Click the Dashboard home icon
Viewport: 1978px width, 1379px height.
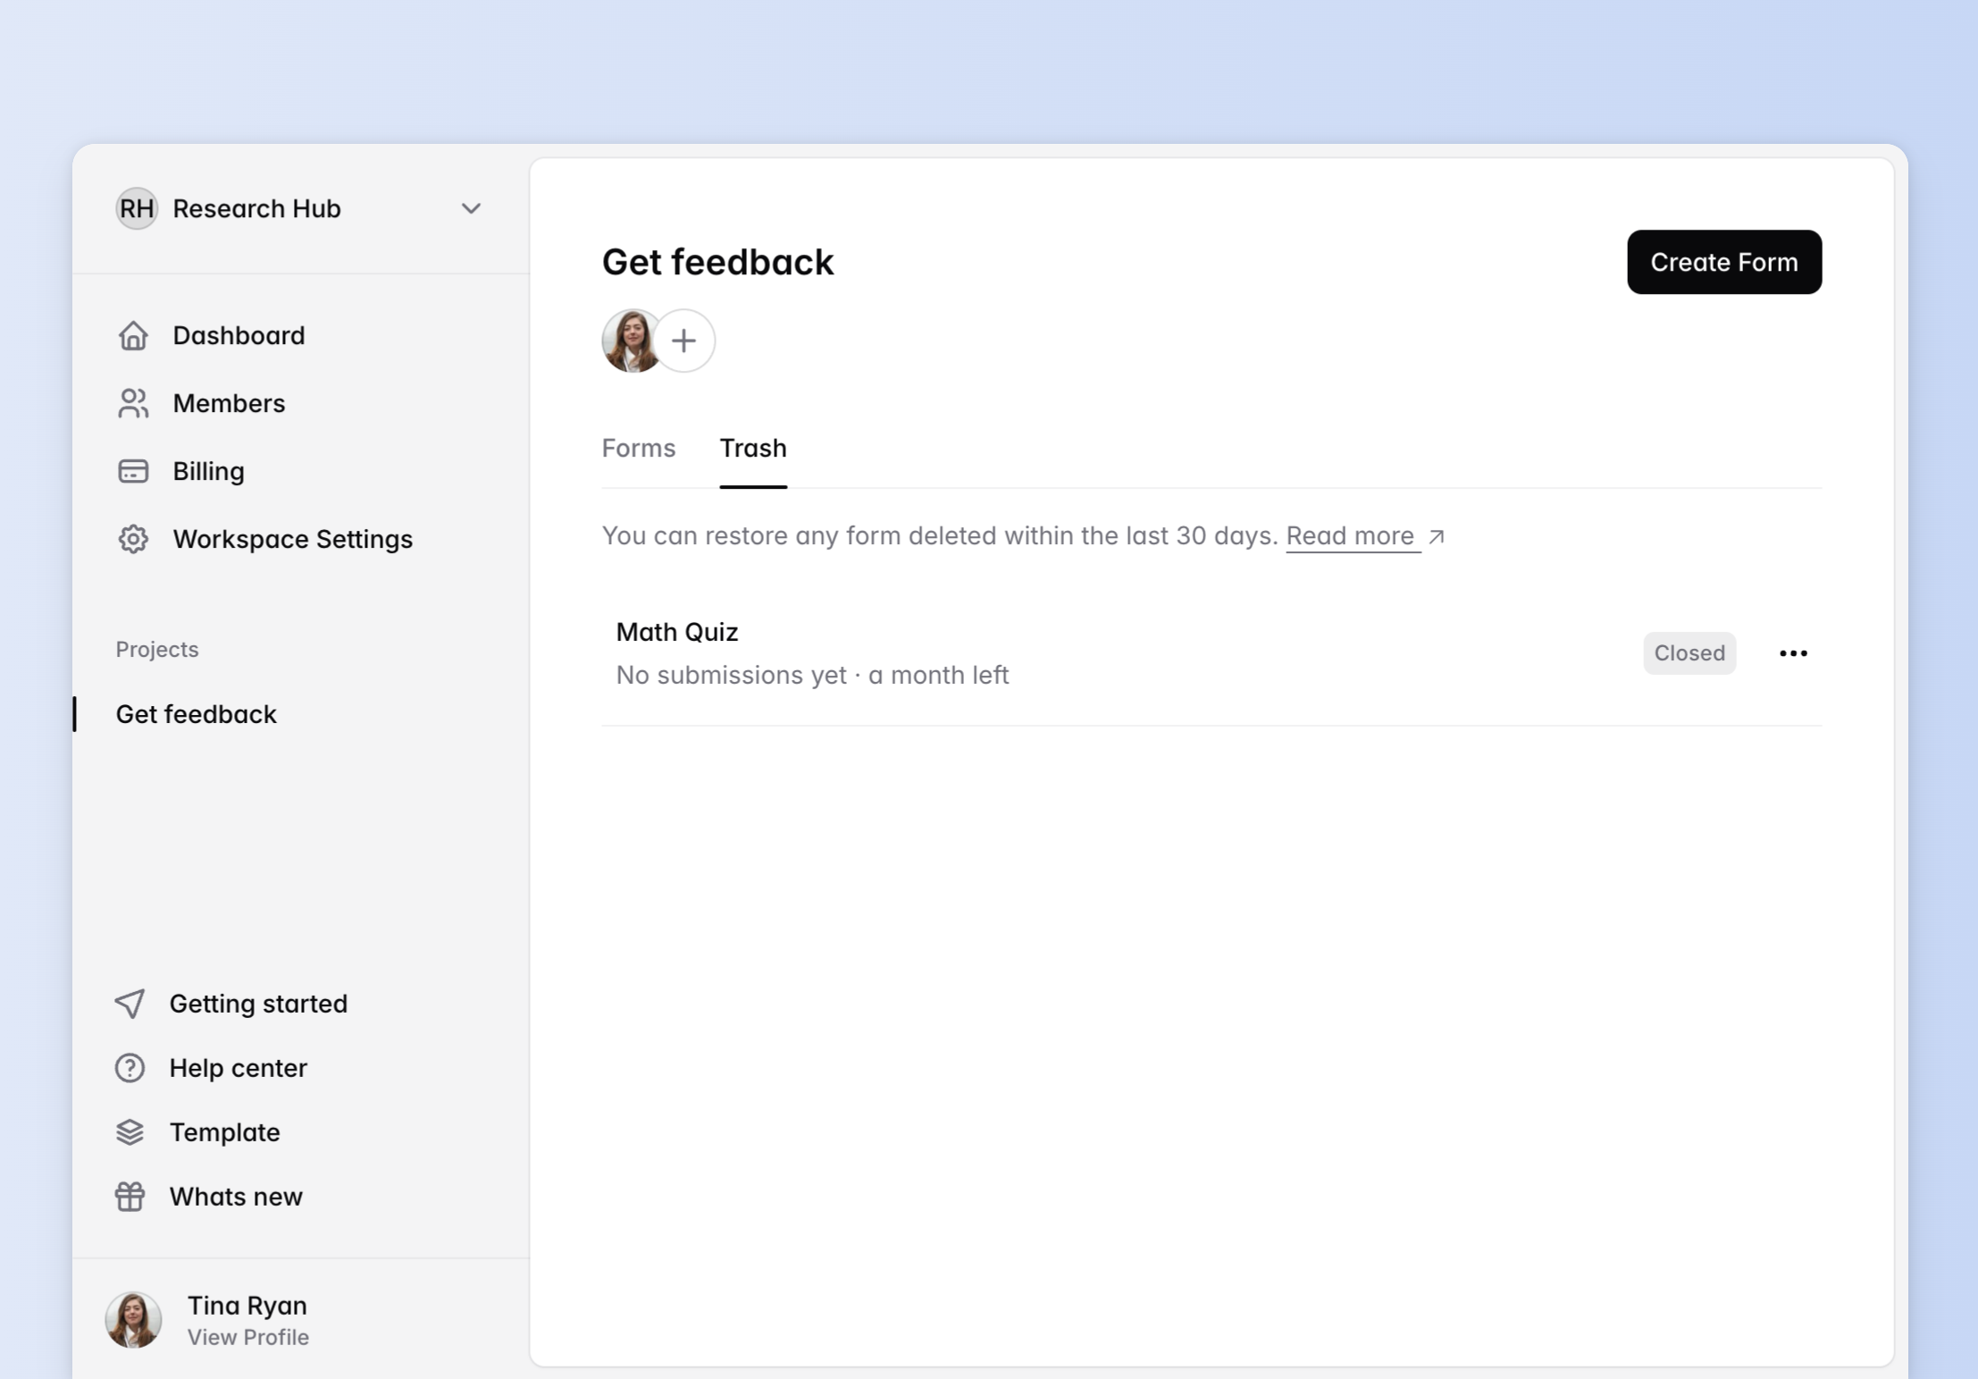pos(133,335)
